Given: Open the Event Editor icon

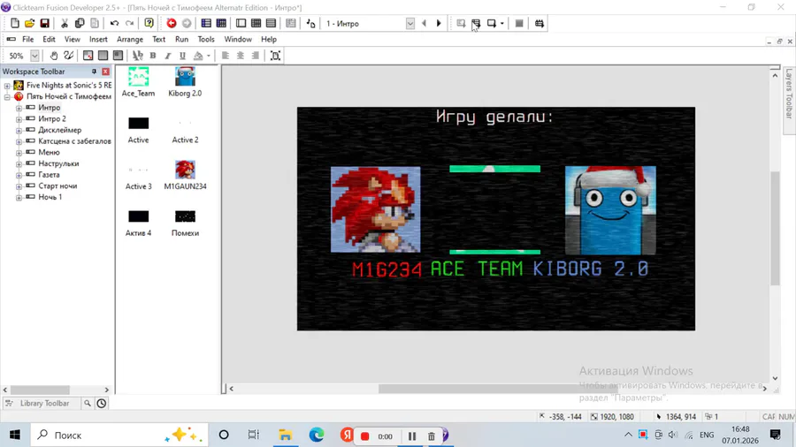Looking at the screenshot, I should click(256, 23).
